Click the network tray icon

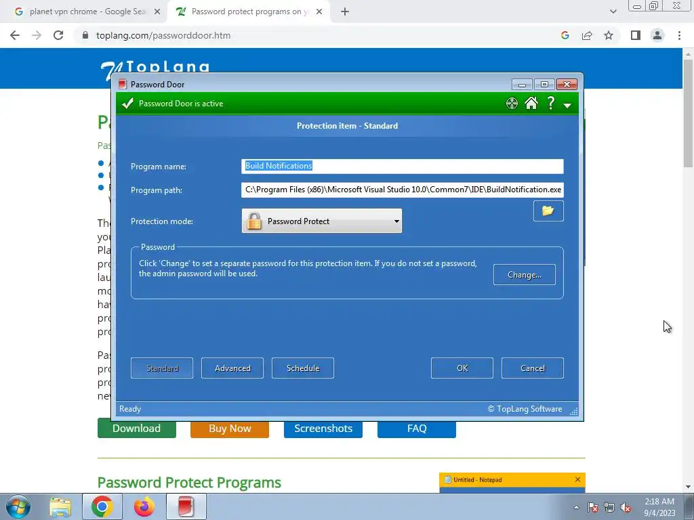point(609,507)
